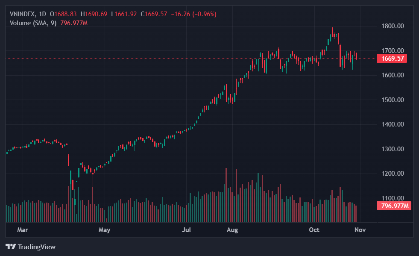
Task: Click the −16.26 (−0.96%) change value
Action: [193, 14]
